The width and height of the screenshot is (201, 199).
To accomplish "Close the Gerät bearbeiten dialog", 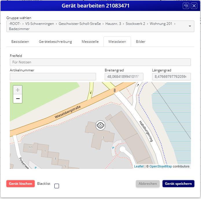I will click(194, 6).
